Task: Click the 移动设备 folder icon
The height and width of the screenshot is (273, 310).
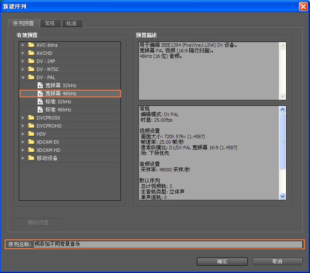Action: click(31, 158)
